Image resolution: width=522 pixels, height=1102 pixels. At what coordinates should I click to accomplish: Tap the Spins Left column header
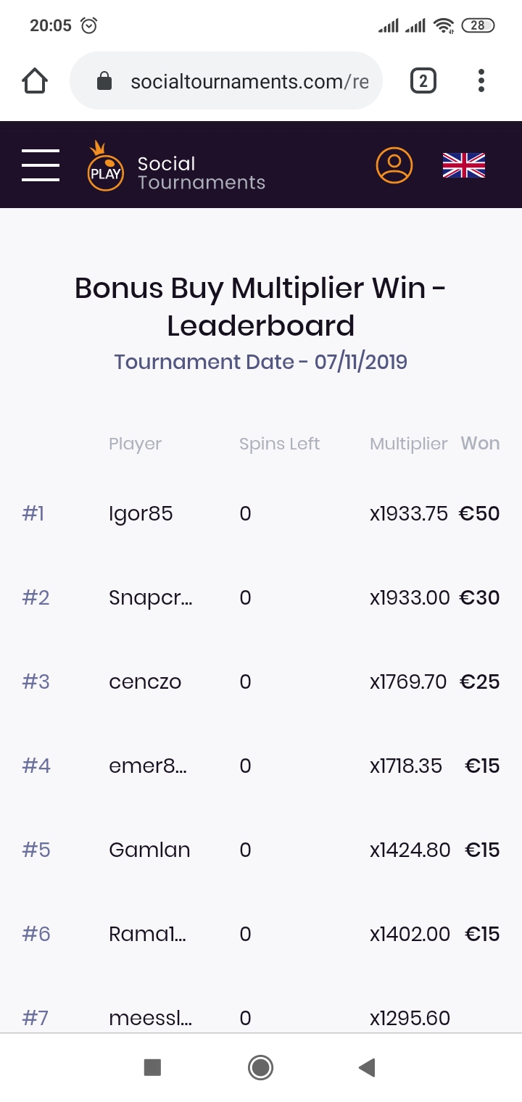pos(279,444)
